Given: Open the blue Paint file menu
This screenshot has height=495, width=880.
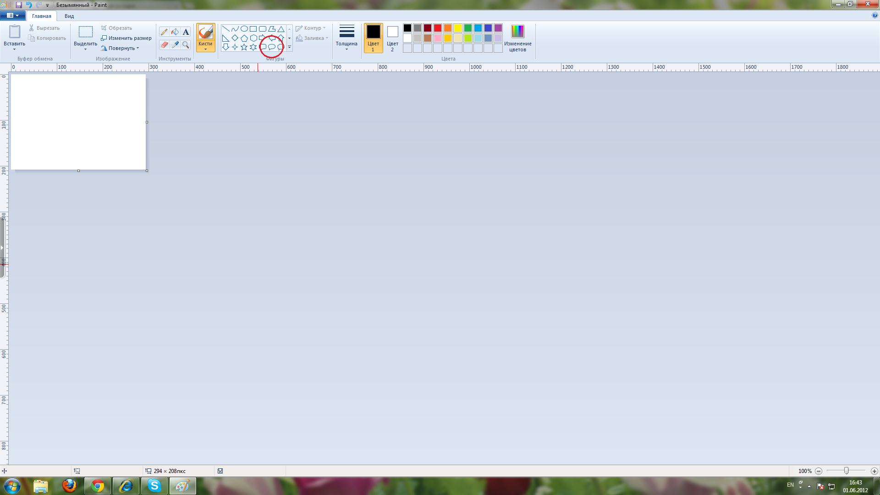Looking at the screenshot, I should (12, 16).
